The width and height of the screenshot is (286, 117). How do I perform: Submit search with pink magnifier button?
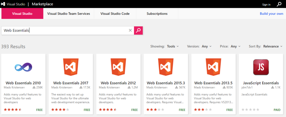(138, 30)
